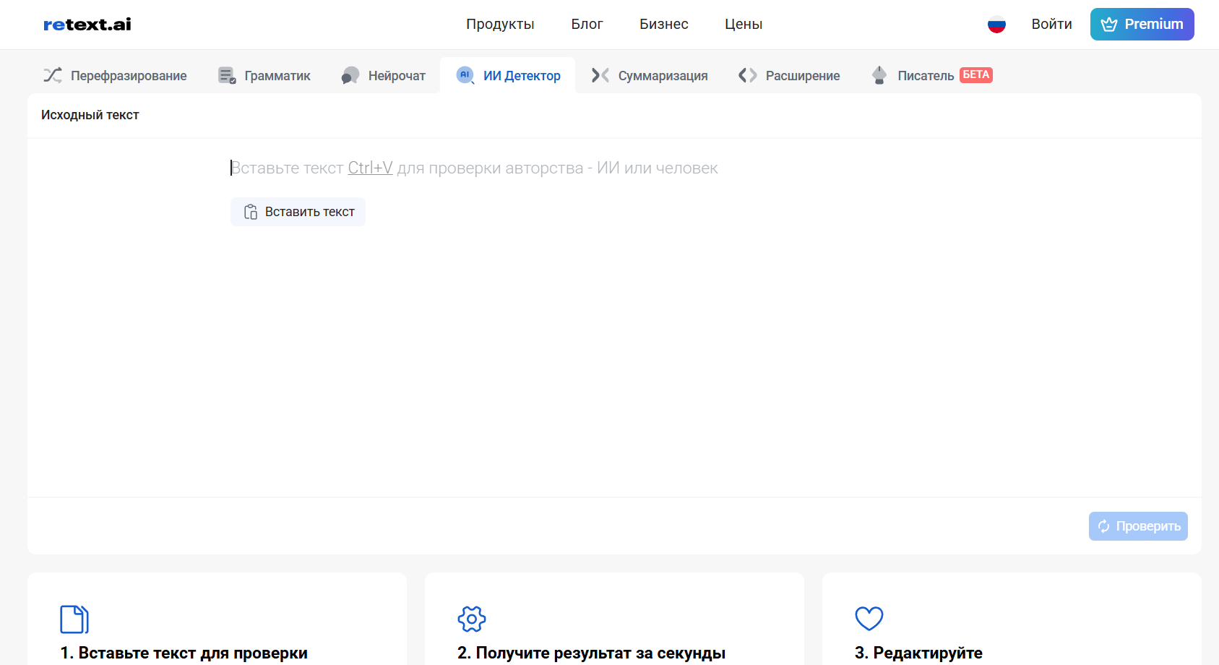Click the Грамматик document-check icon
1219x665 pixels.
tap(227, 75)
